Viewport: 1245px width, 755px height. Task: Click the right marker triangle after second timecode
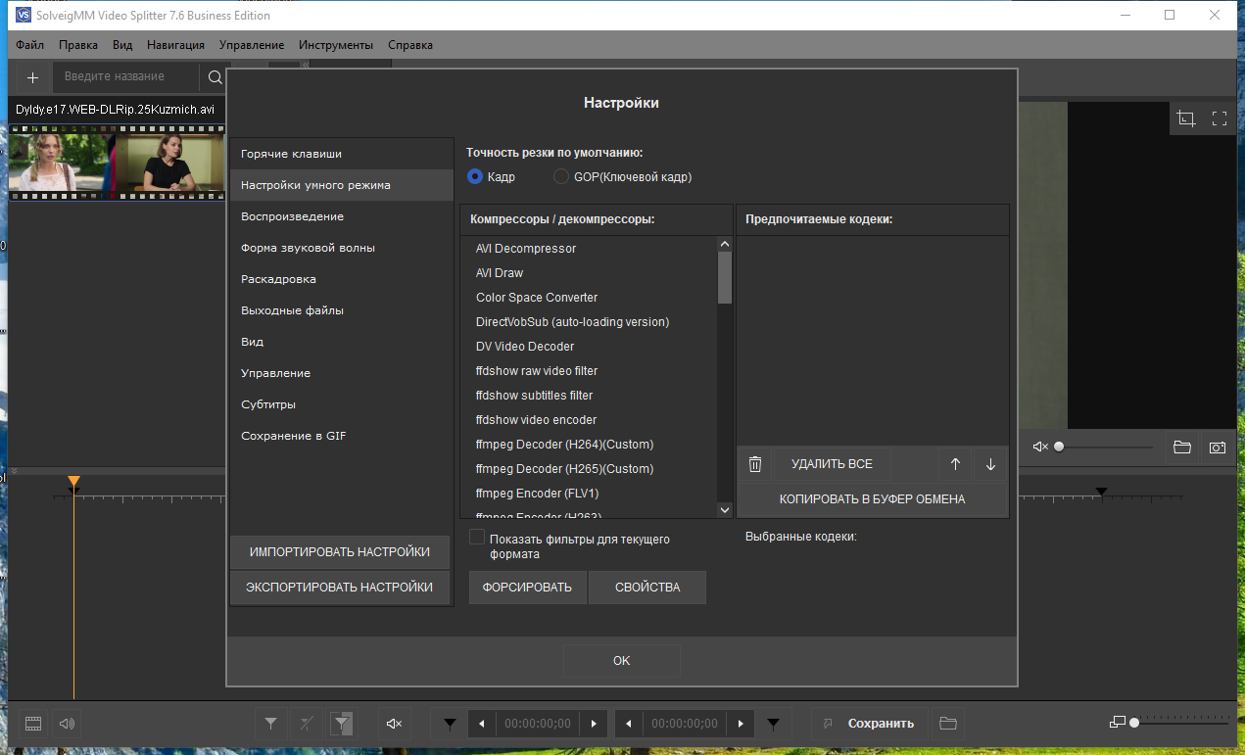coord(773,724)
